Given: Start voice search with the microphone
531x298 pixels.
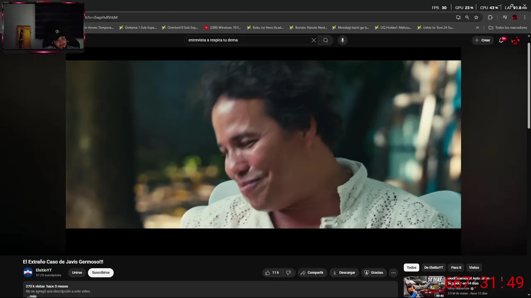Looking at the screenshot, I should click(x=342, y=40).
